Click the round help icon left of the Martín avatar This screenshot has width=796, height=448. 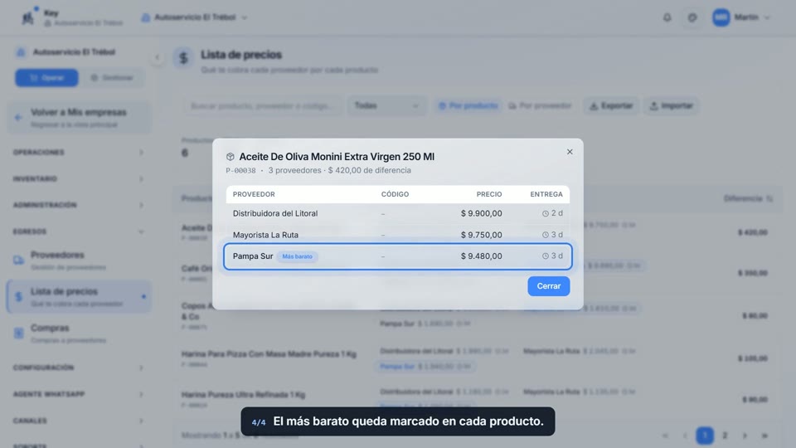pyautogui.click(x=692, y=17)
